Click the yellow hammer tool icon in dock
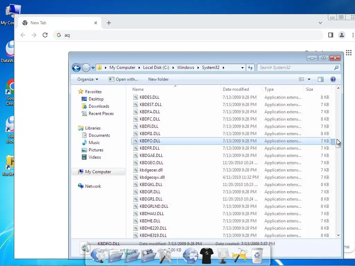The height and width of the screenshot is (266, 355). coord(240,256)
